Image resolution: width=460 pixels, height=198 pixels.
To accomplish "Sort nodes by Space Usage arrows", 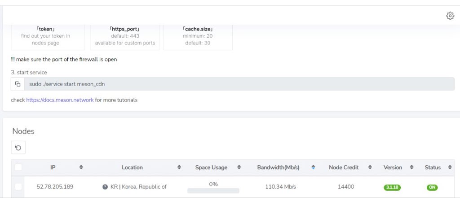I will 239,167.
